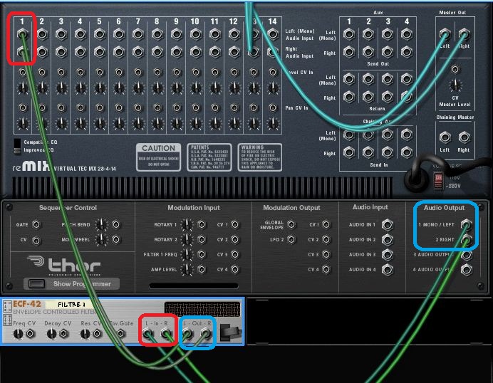Click ECF-42 Out L jack
Viewport: 493px width, 383px height.
point(187,334)
